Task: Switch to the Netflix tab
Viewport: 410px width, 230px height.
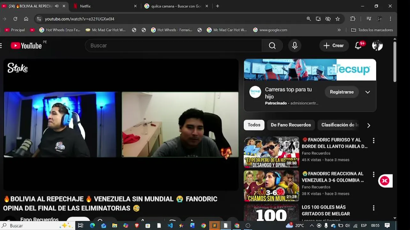Action: point(104,6)
